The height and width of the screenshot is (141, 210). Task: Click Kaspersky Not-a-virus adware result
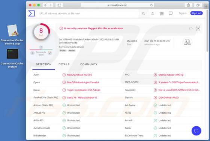pyautogui.click(x=179, y=90)
